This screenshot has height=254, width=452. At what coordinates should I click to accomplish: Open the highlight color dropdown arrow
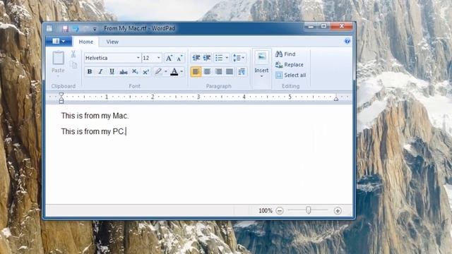[166, 71]
